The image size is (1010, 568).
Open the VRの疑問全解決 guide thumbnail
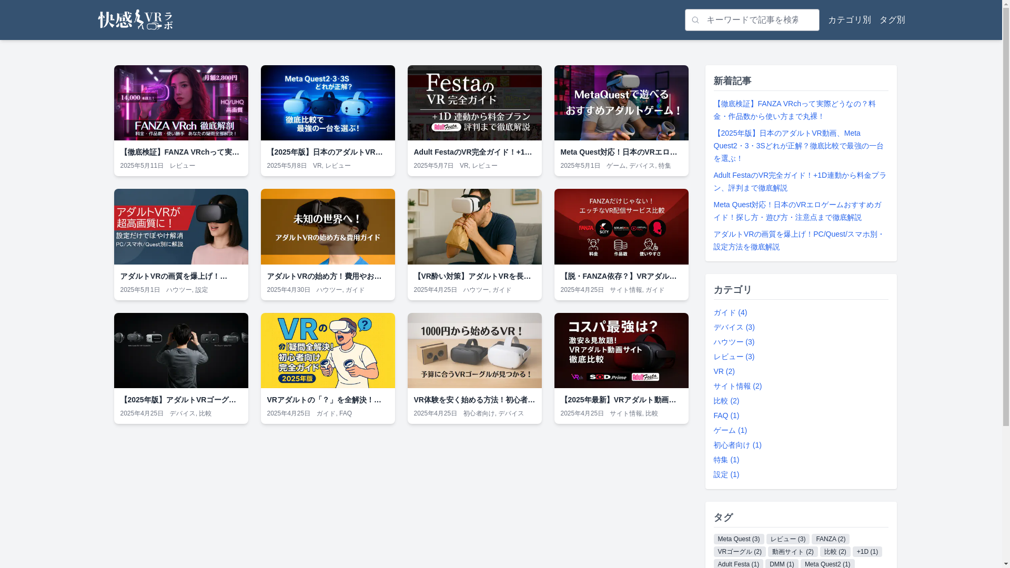click(x=328, y=350)
